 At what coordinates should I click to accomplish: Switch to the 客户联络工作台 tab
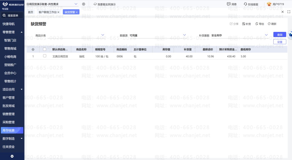pyautogui.click(x=48, y=12)
